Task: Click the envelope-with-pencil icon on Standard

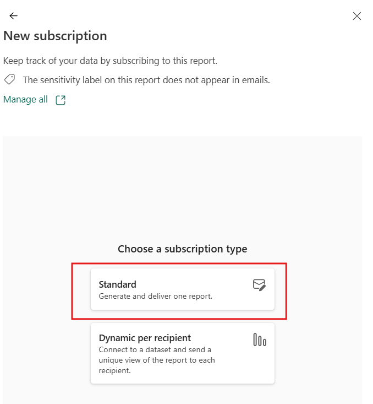Action: click(x=259, y=285)
